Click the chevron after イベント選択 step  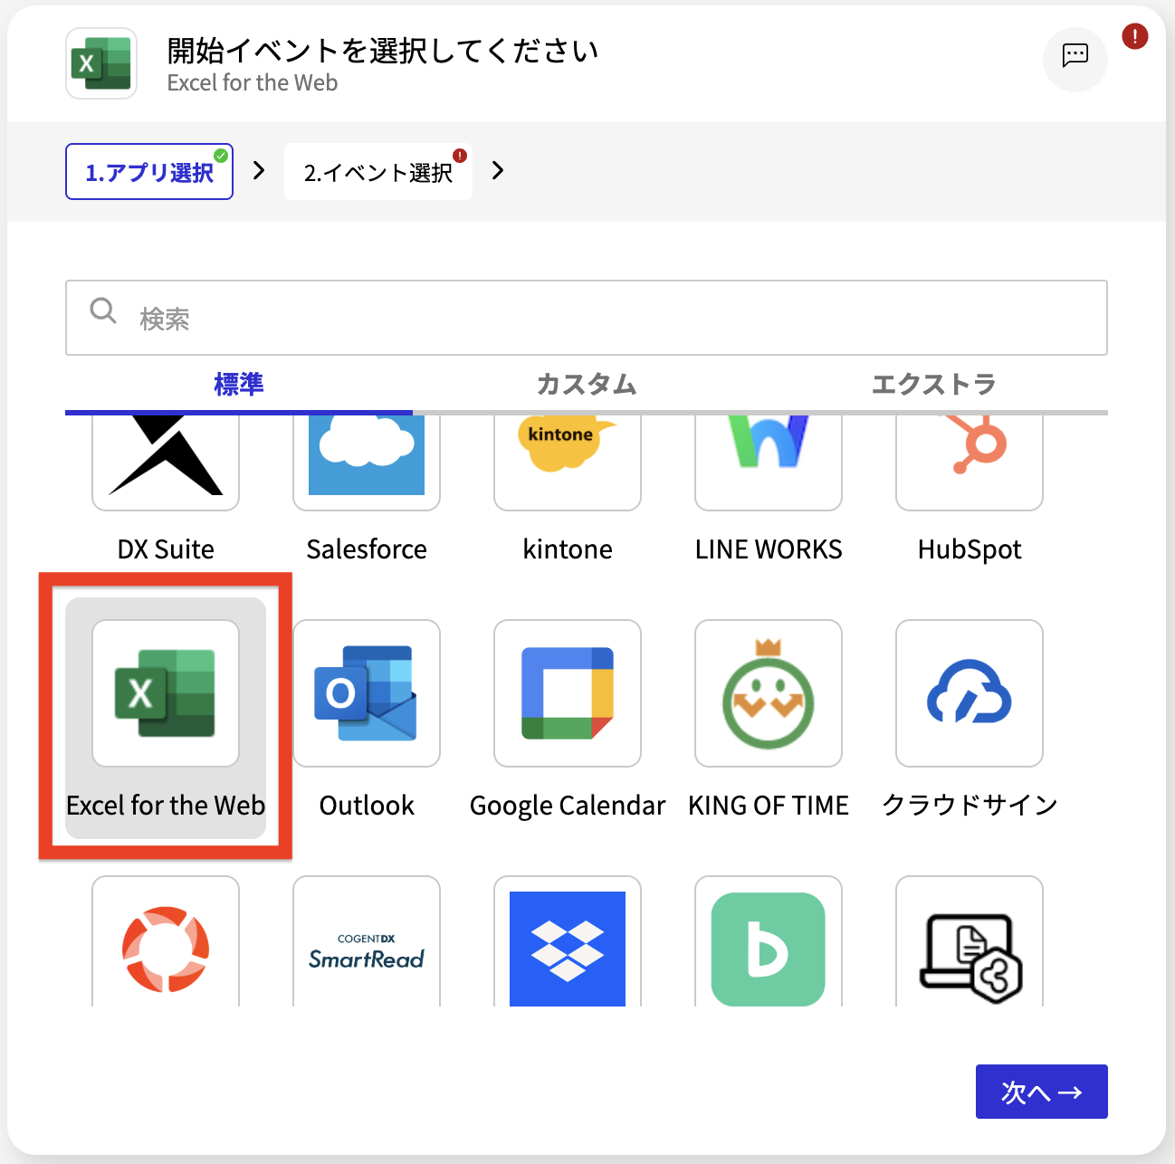point(498,170)
